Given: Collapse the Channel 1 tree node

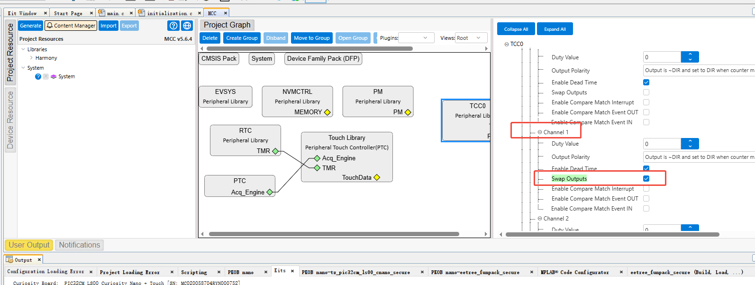Looking at the screenshot, I should pos(540,132).
